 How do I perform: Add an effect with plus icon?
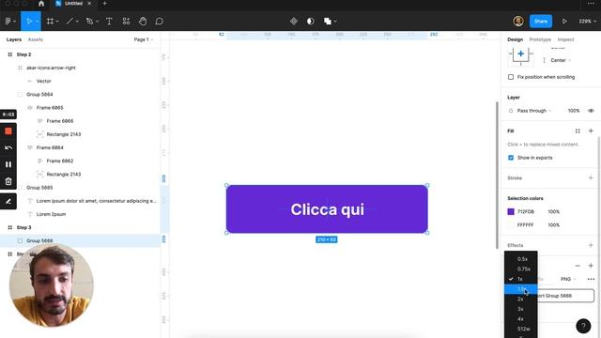coord(591,245)
